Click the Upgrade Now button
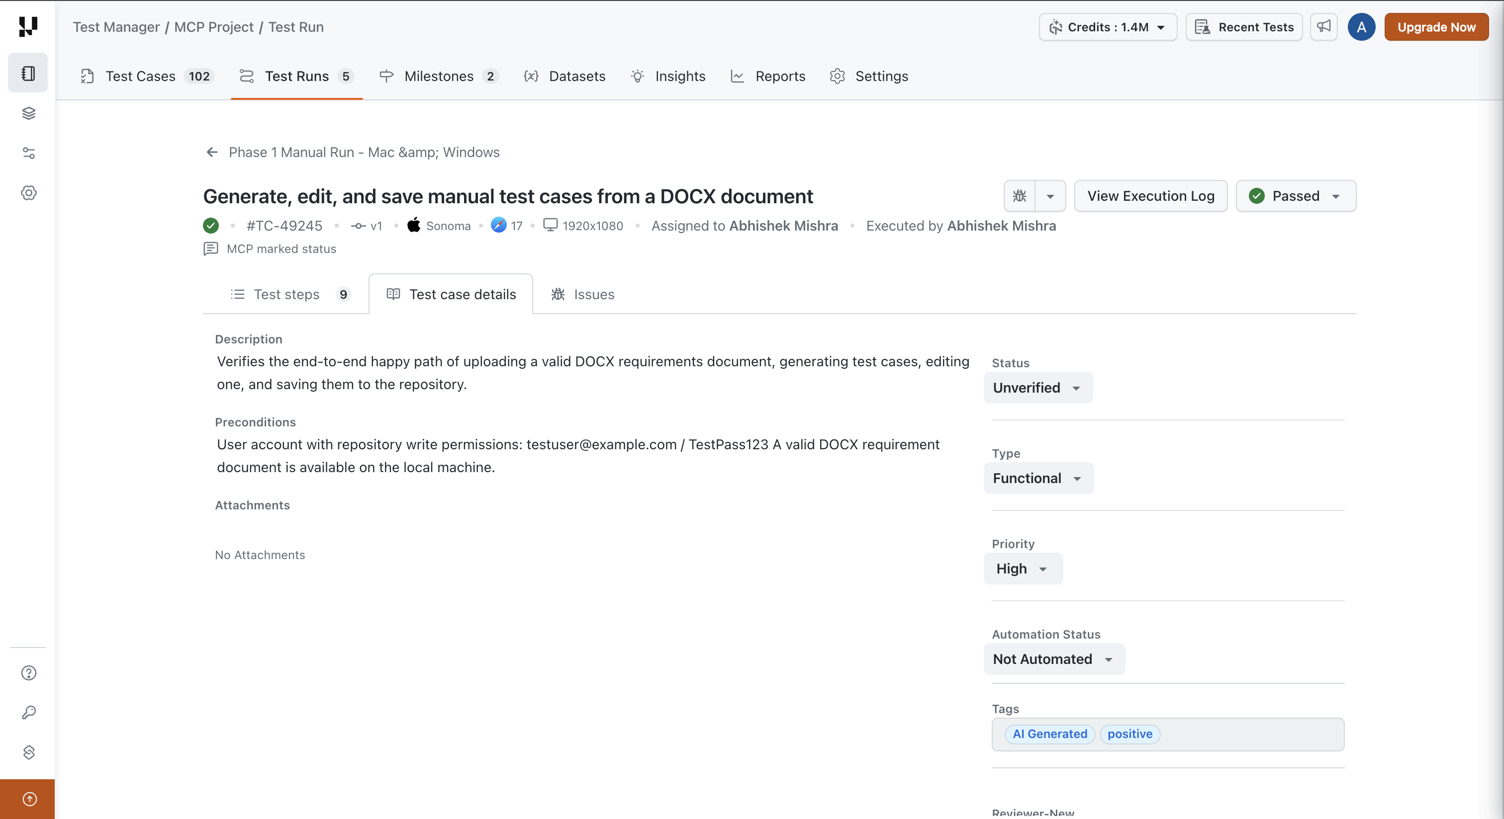 (x=1436, y=27)
